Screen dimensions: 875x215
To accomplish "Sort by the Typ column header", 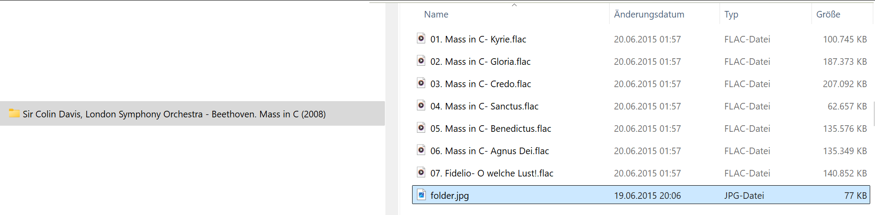I will (731, 14).
